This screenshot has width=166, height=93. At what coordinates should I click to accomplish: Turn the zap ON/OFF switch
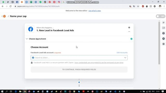tap(161, 16)
